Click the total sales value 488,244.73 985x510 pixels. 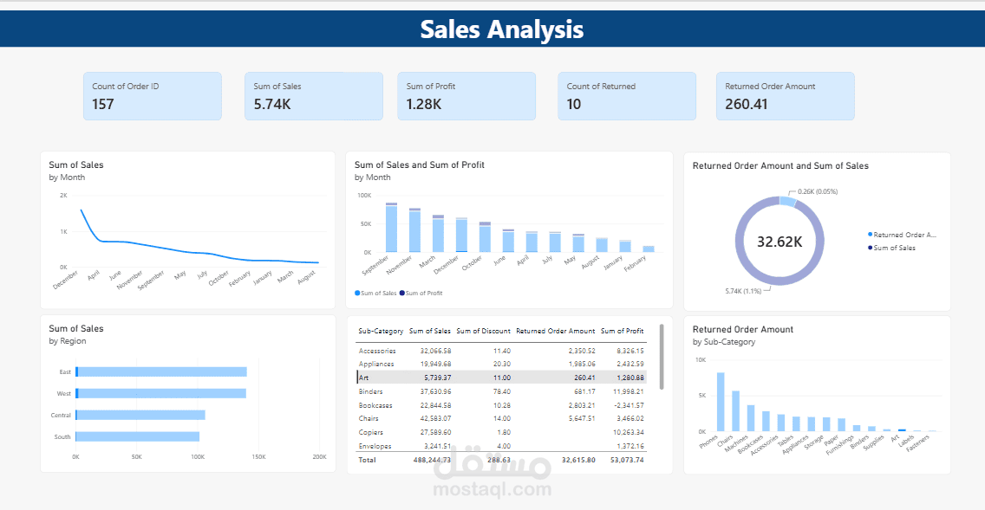pyautogui.click(x=432, y=460)
